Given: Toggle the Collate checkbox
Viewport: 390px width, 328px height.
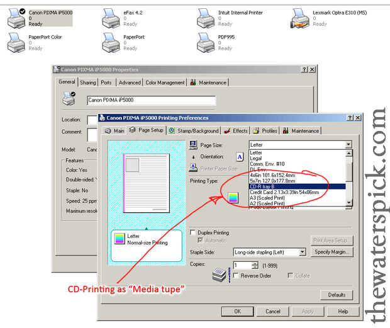Looking at the screenshot, I should point(290,275).
